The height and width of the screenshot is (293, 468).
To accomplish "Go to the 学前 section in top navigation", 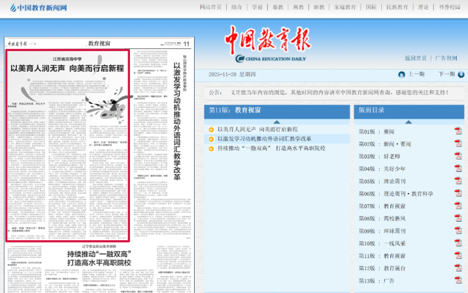I will [257, 7].
